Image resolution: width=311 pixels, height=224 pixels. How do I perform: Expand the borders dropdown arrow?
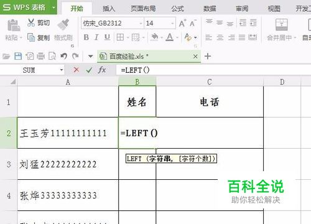click(128, 38)
